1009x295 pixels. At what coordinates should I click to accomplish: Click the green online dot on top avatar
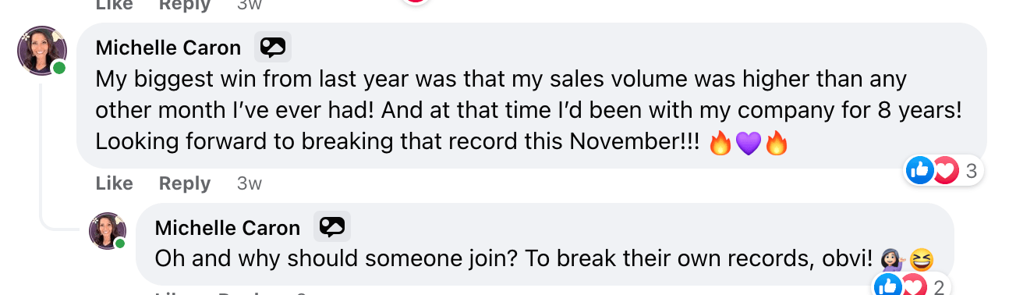[x=59, y=69]
